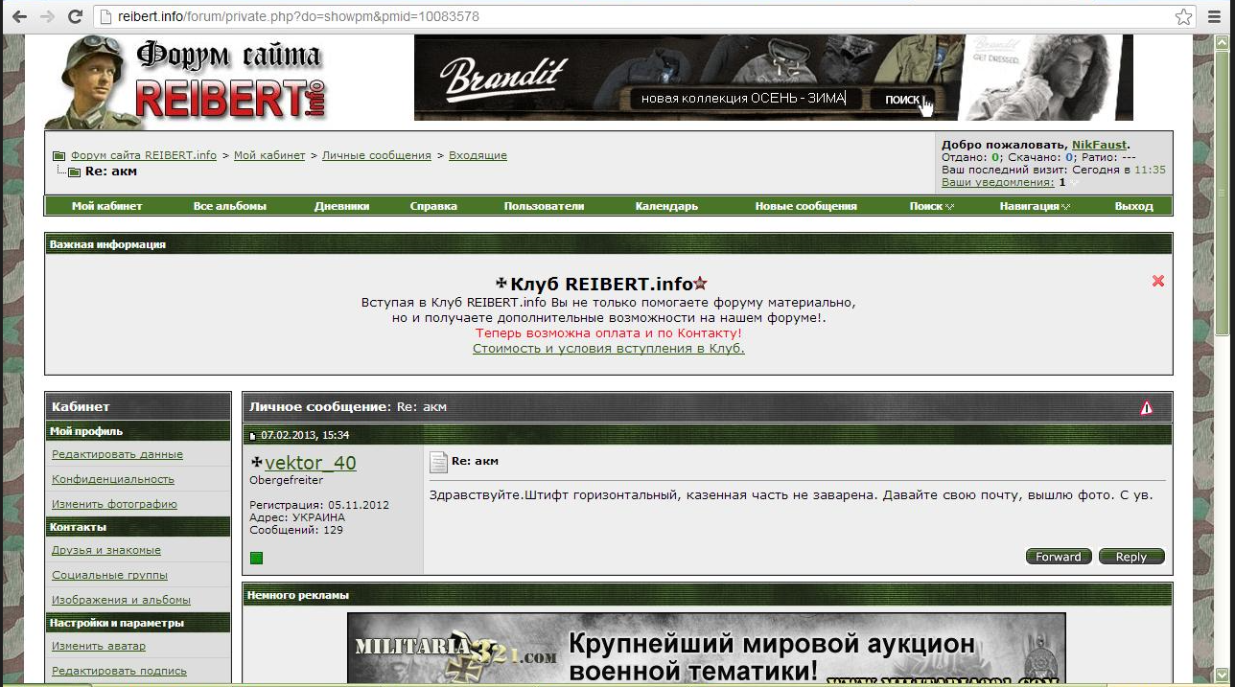This screenshot has width=1235, height=687.
Task: Click Сообщений: 129 text
Action: [296, 530]
